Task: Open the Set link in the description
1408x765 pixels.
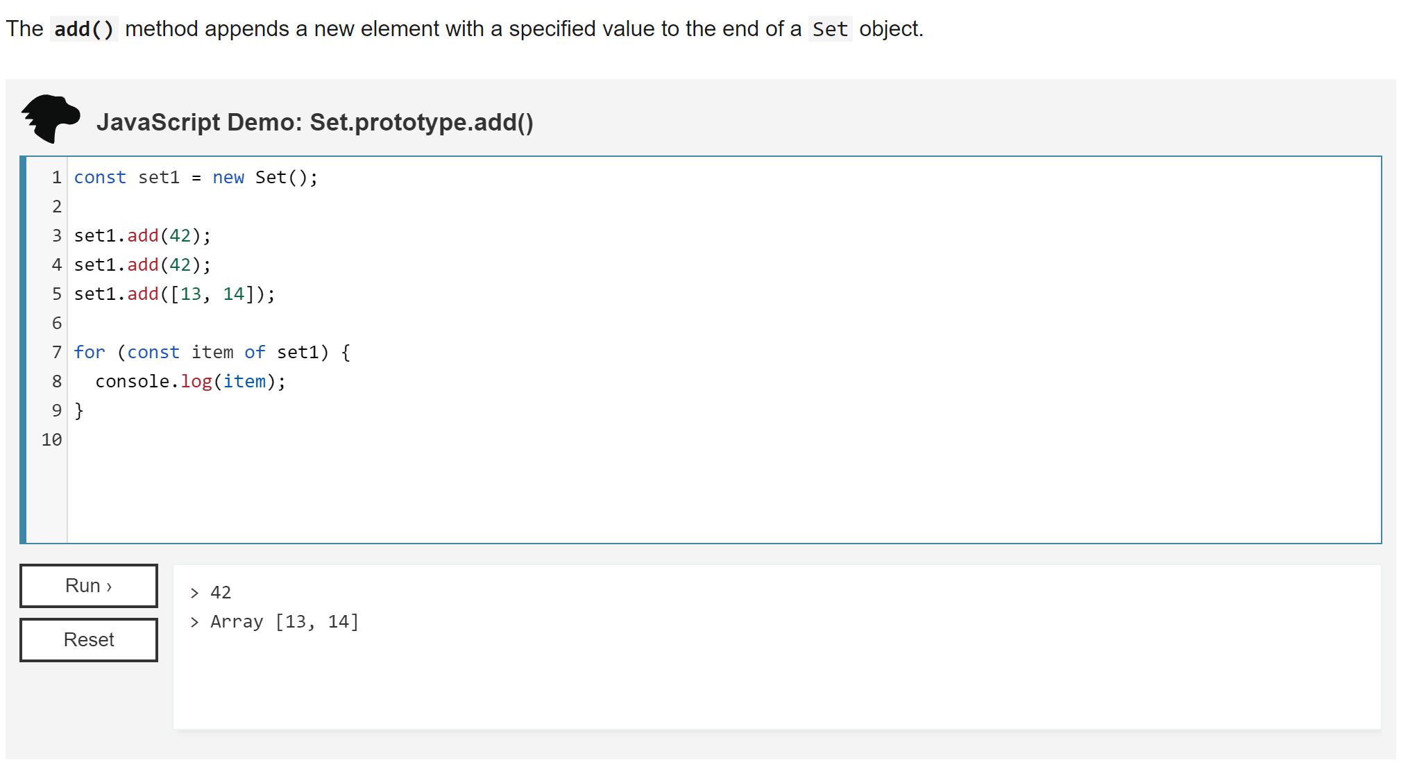Action: pos(830,29)
